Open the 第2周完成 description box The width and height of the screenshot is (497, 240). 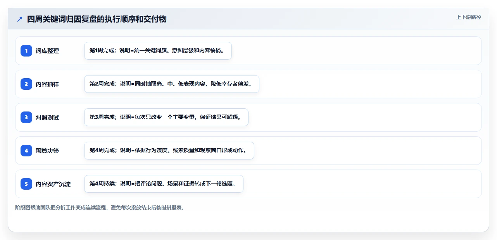coord(171,84)
